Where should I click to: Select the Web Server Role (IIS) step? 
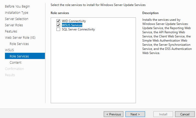20,37
